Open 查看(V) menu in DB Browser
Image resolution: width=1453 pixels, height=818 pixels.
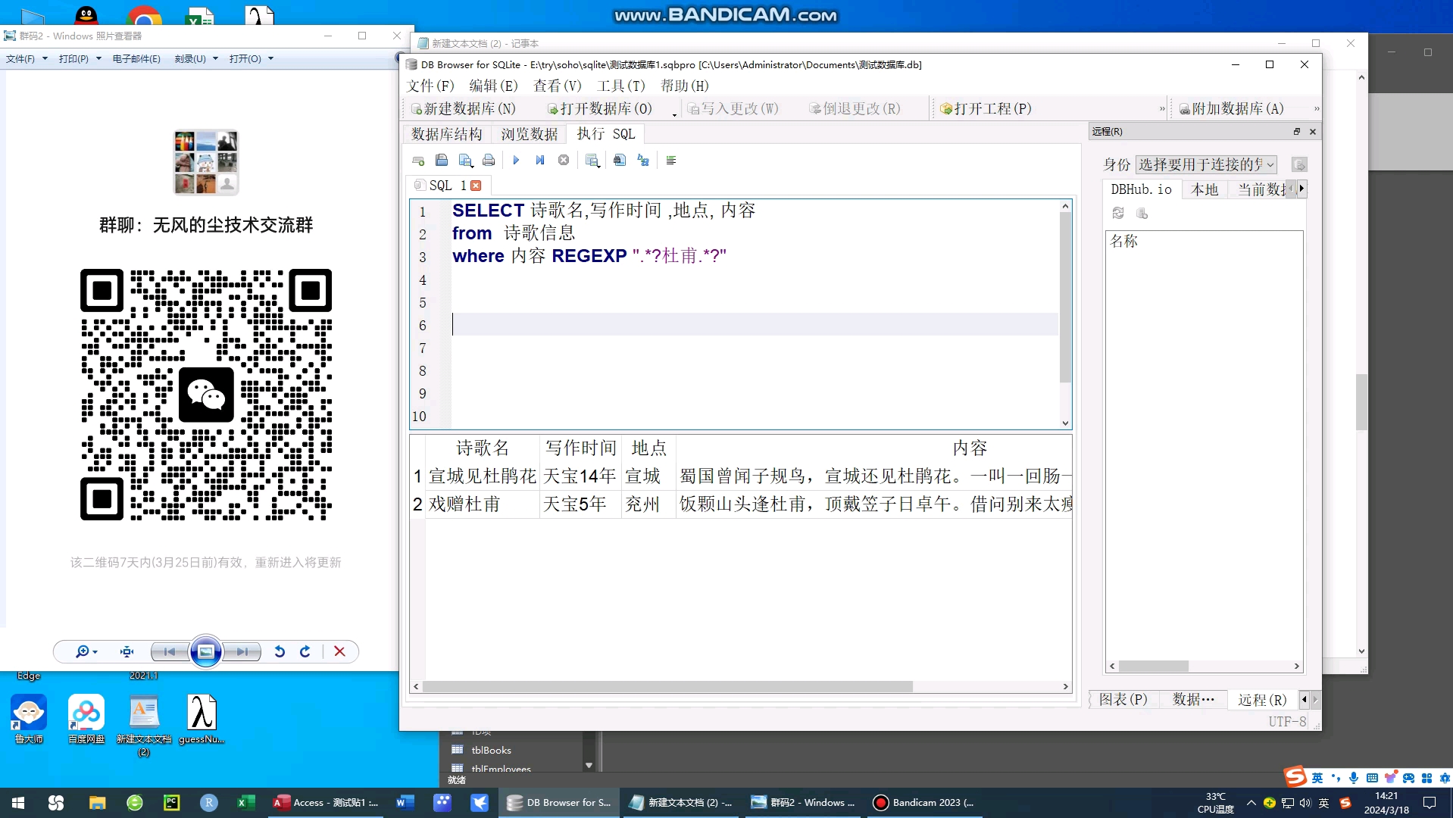(558, 86)
